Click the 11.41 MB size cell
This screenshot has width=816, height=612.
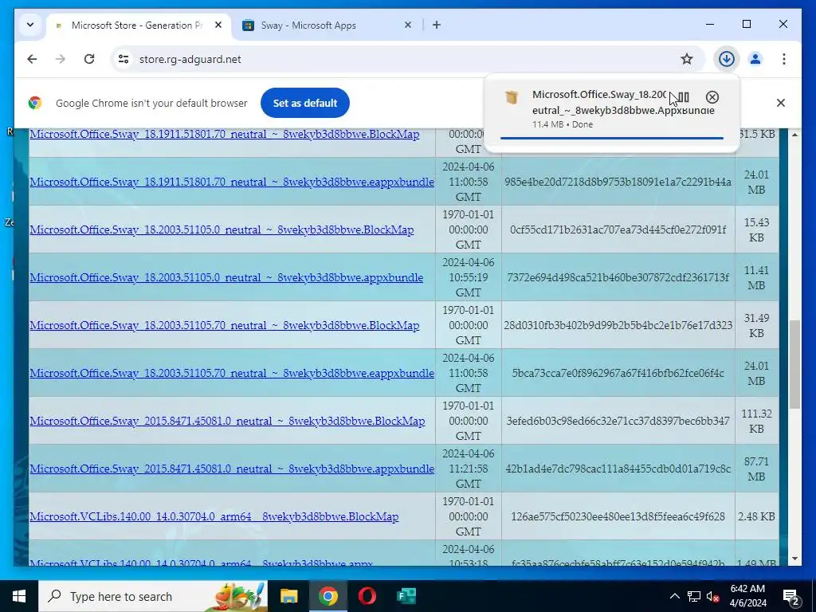pyautogui.click(x=757, y=278)
